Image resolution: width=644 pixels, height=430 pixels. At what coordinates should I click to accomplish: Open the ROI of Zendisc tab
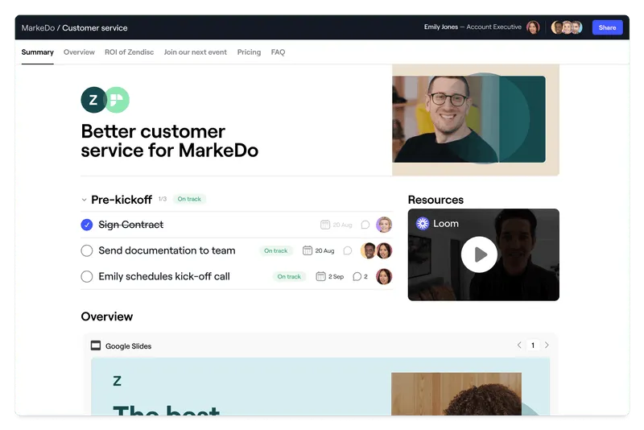[129, 52]
